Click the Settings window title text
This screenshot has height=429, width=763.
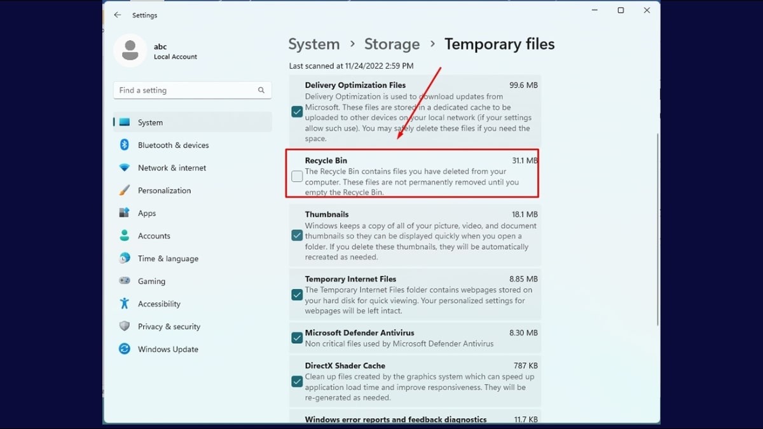click(x=145, y=15)
